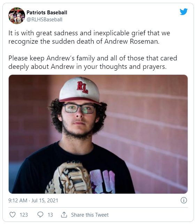The width and height of the screenshot is (196, 224).
Task: Click the Jul 15, 2021 date
Action: 45,201
